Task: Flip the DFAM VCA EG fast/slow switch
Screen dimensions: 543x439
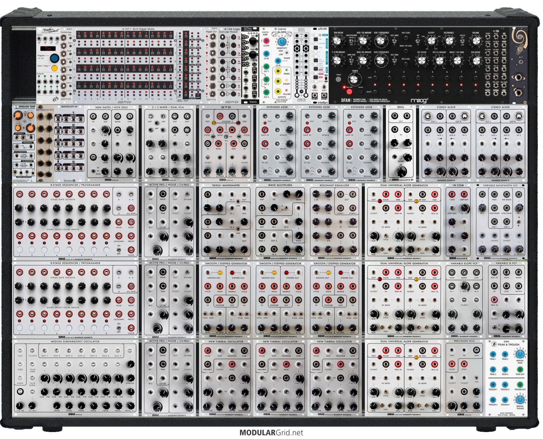Action: [x=462, y=42]
